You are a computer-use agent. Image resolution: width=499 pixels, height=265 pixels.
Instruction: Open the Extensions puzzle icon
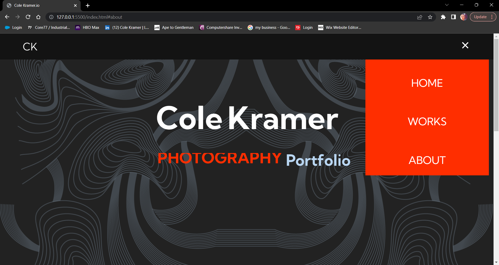[x=443, y=17]
